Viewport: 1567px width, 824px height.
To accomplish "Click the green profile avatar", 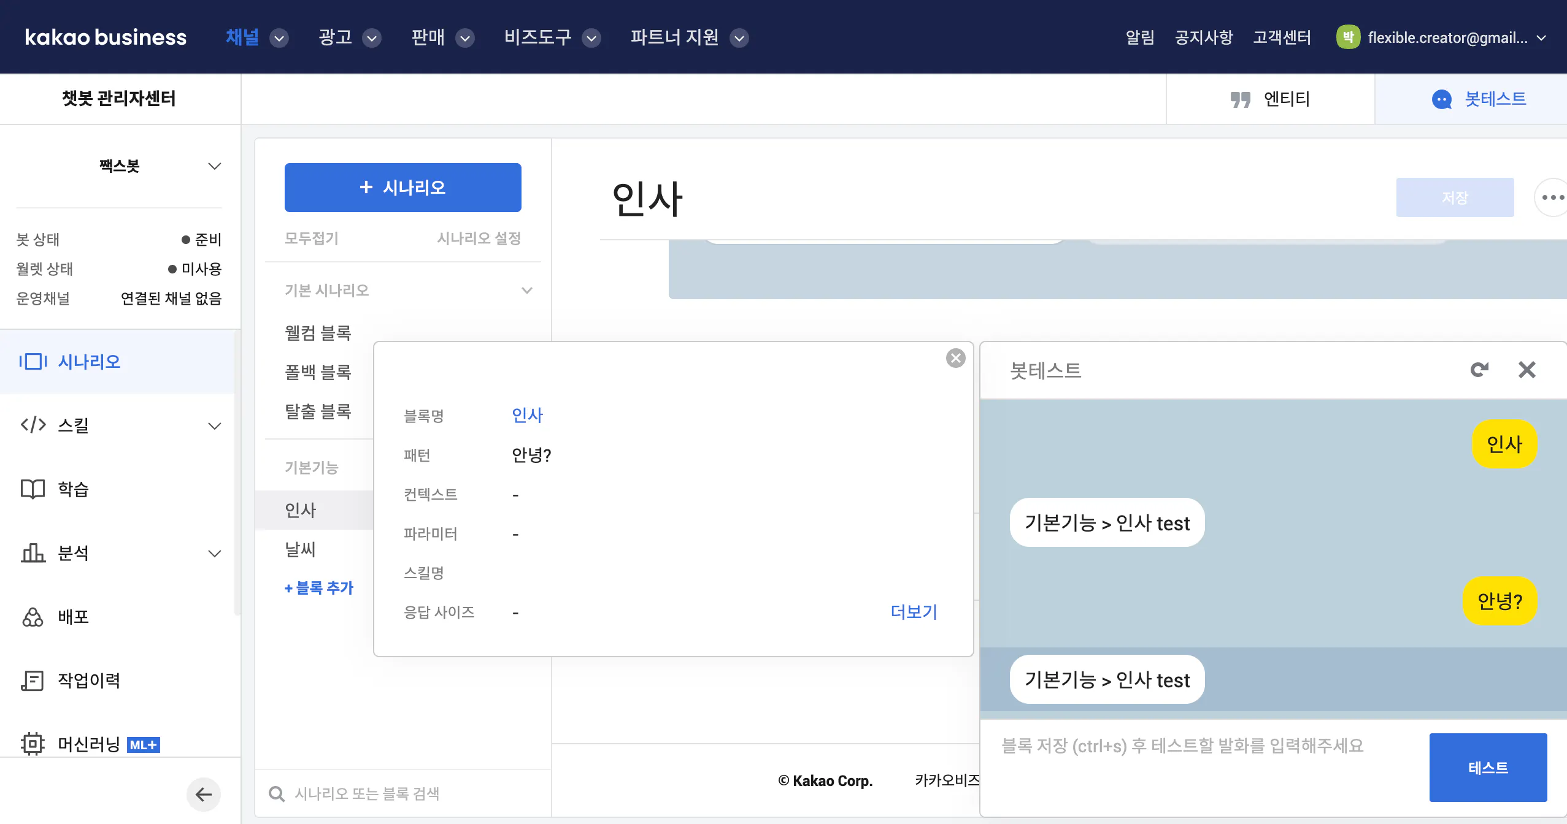I will click(1348, 37).
